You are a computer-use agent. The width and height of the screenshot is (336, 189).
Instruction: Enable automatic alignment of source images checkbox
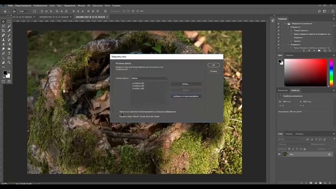click(x=117, y=112)
